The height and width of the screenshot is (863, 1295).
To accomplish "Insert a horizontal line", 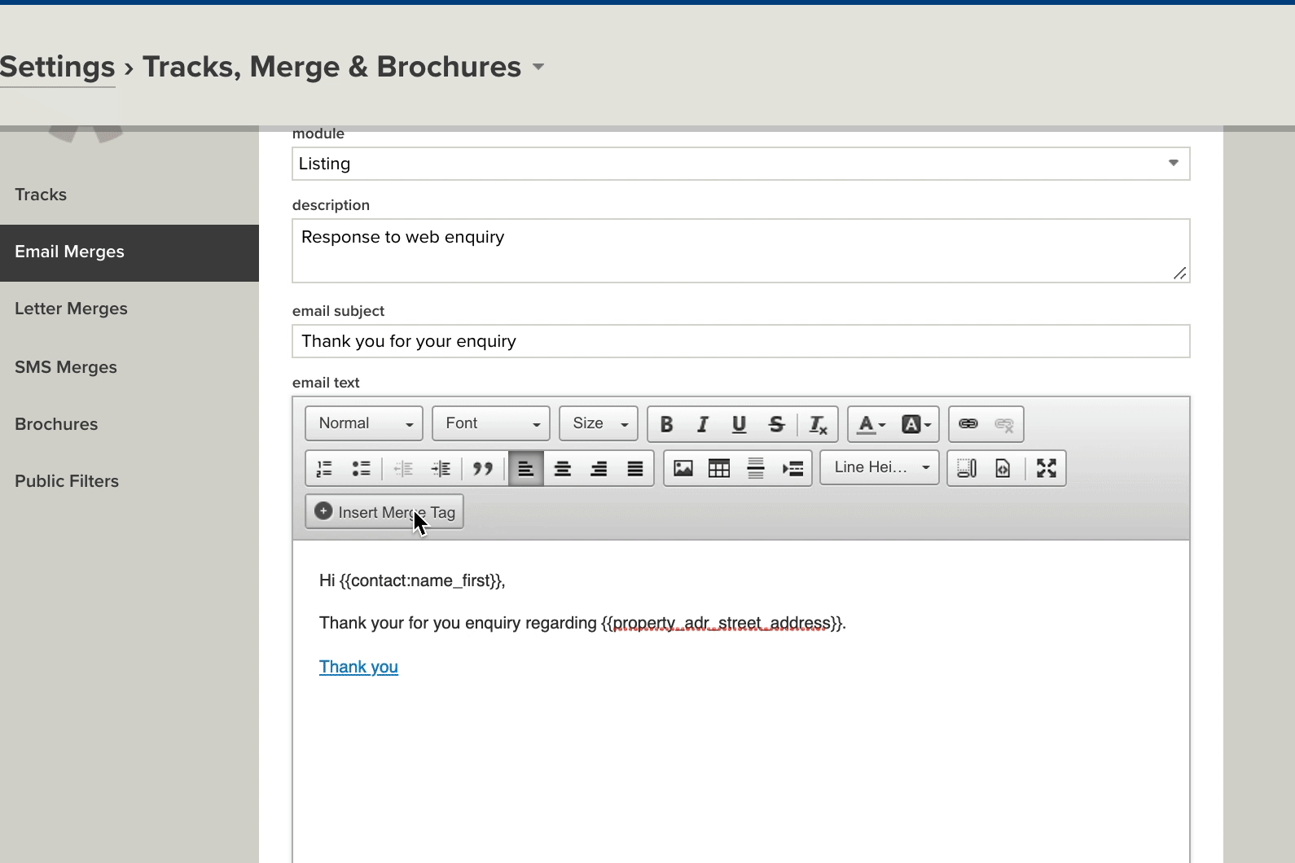I will point(756,468).
